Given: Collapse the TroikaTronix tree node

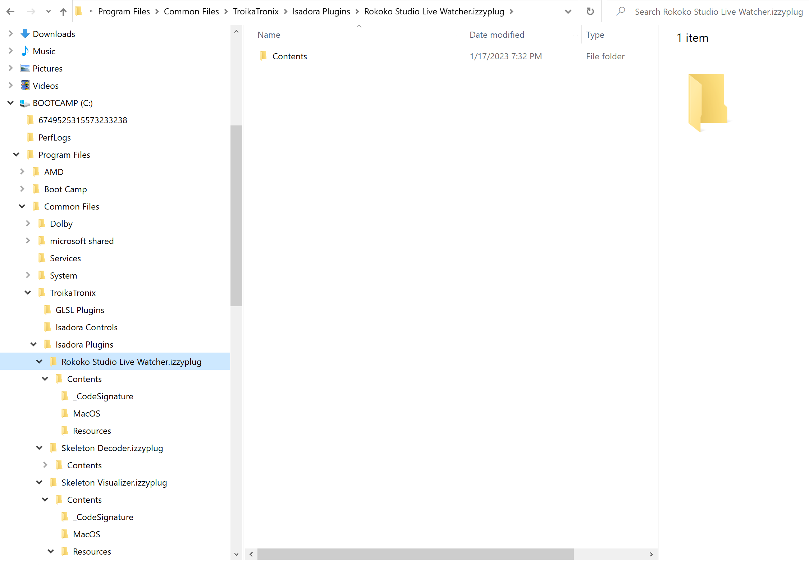Looking at the screenshot, I should (x=28, y=293).
